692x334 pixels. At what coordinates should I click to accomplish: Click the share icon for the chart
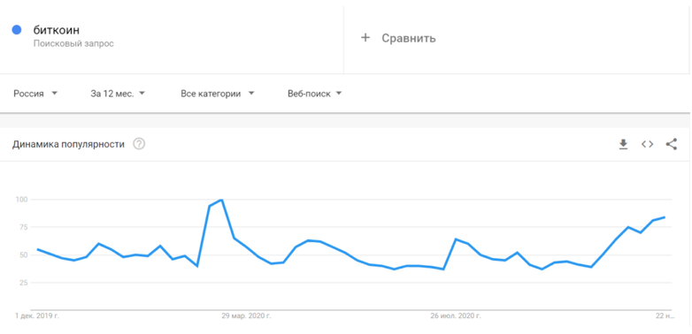coord(672,144)
